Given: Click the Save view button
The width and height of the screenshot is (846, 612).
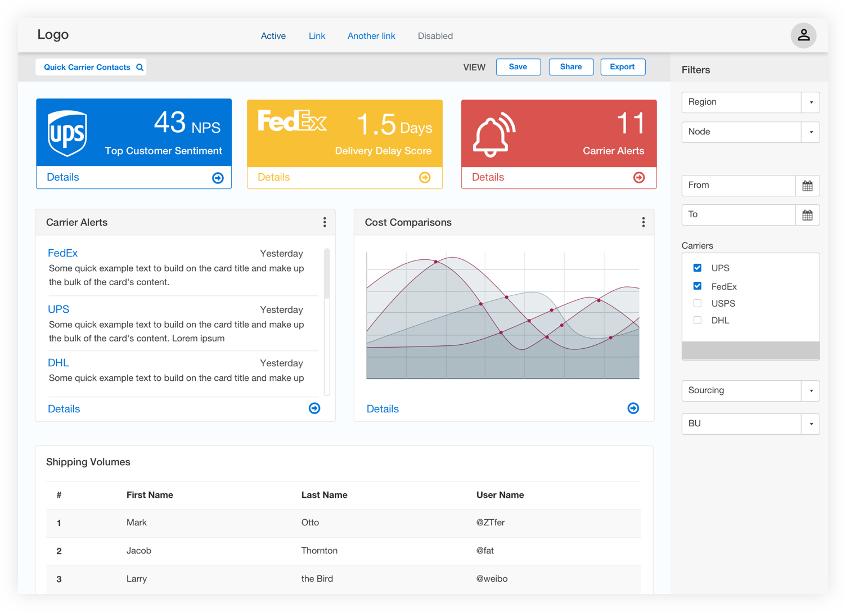Looking at the screenshot, I should coord(518,67).
